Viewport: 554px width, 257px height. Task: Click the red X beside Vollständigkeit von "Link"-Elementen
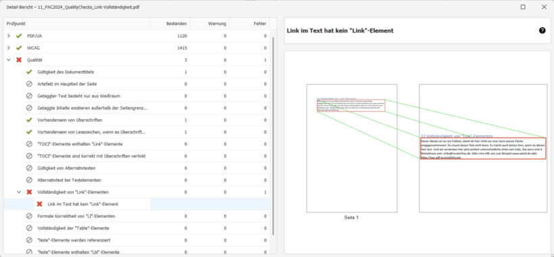tap(29, 192)
